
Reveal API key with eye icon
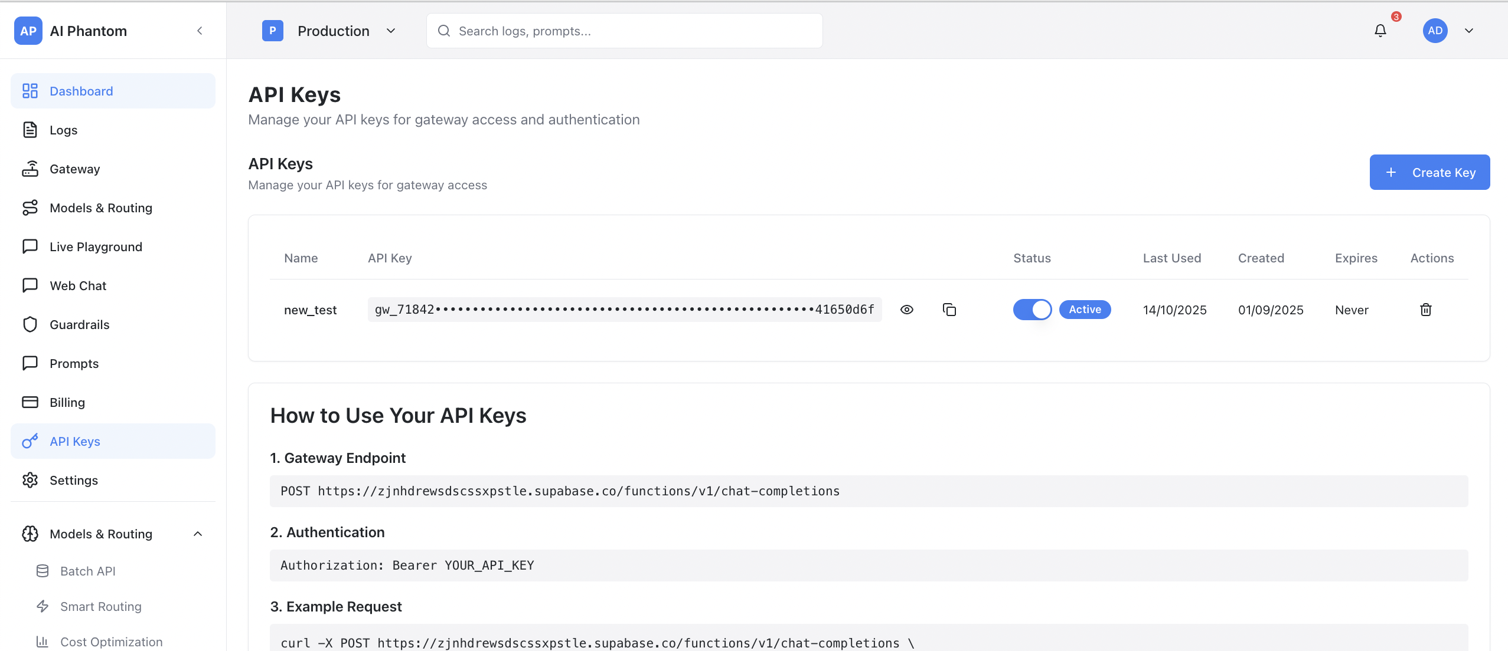pyautogui.click(x=907, y=310)
